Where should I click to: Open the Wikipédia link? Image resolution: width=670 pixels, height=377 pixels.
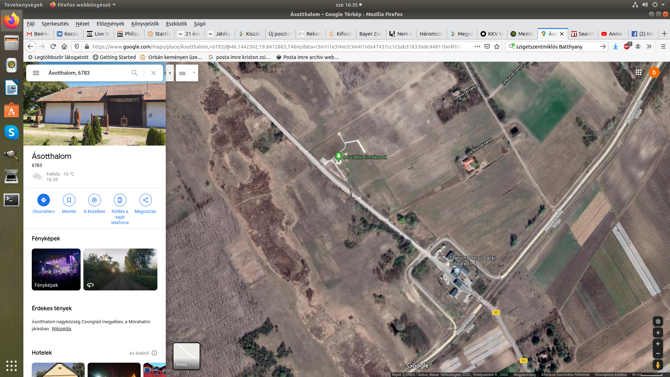[x=61, y=329]
